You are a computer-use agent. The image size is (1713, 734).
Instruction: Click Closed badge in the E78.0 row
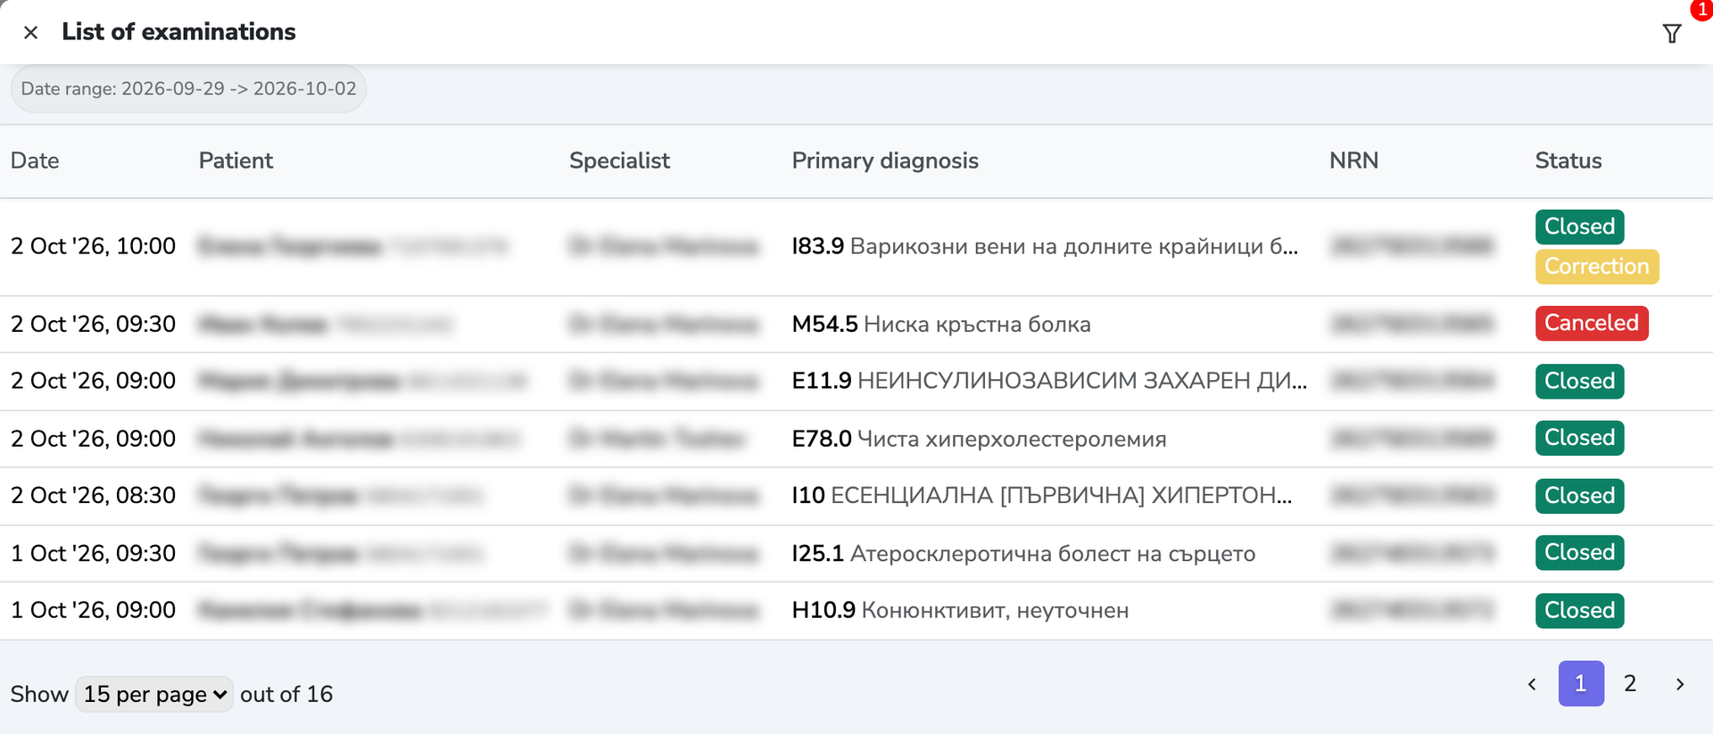click(x=1579, y=438)
